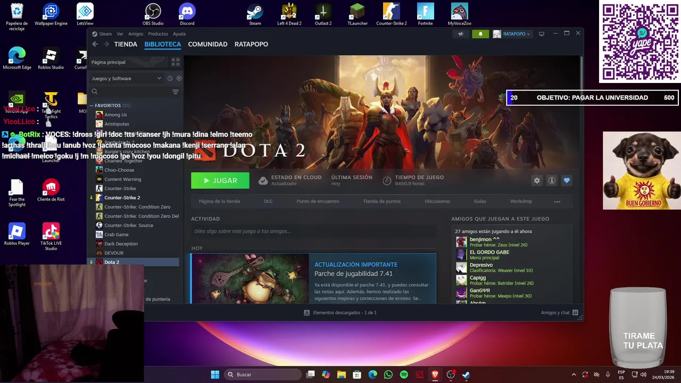Switch library to grid collections view icon
681x383 pixels.
click(176, 62)
